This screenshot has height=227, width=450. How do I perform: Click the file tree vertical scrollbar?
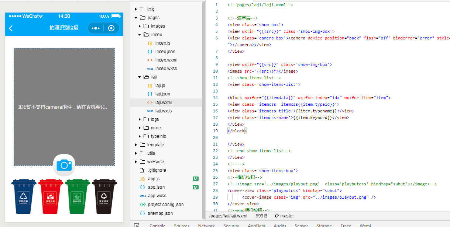pyautogui.click(x=204, y=111)
